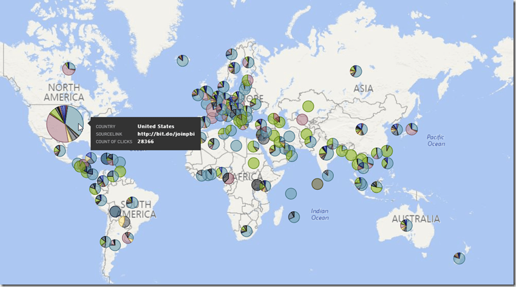Click the olive bubble in the Indian Ocean

pos(317,184)
